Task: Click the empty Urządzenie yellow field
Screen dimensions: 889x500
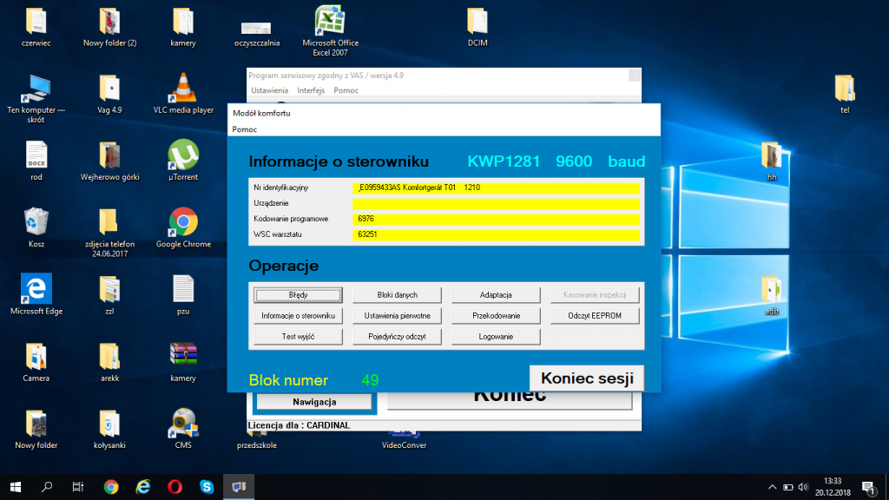Action: tap(496, 203)
